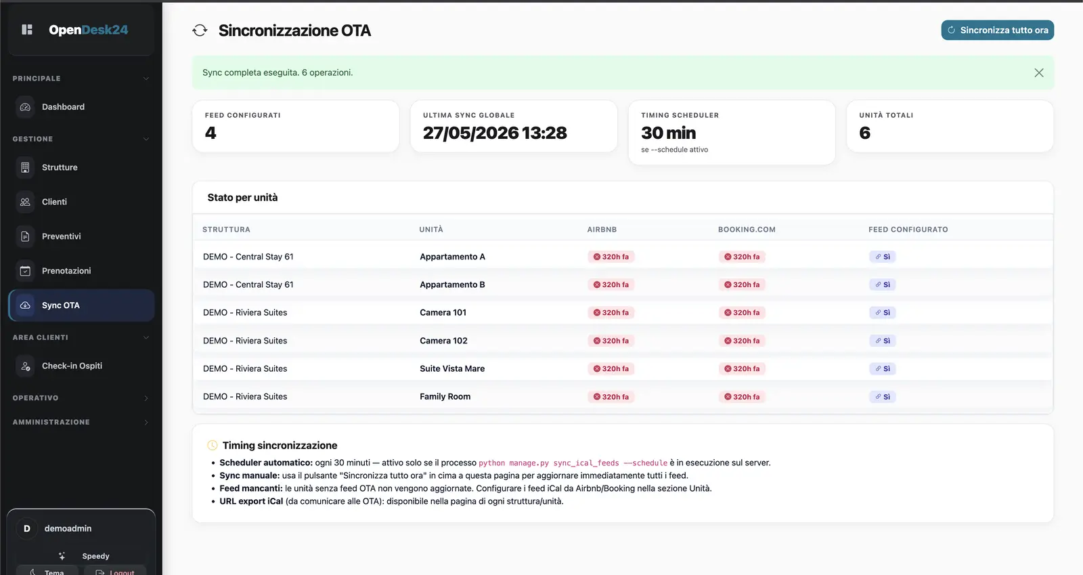1083x575 pixels.
Task: Click the Unità totali card
Action: (950, 127)
